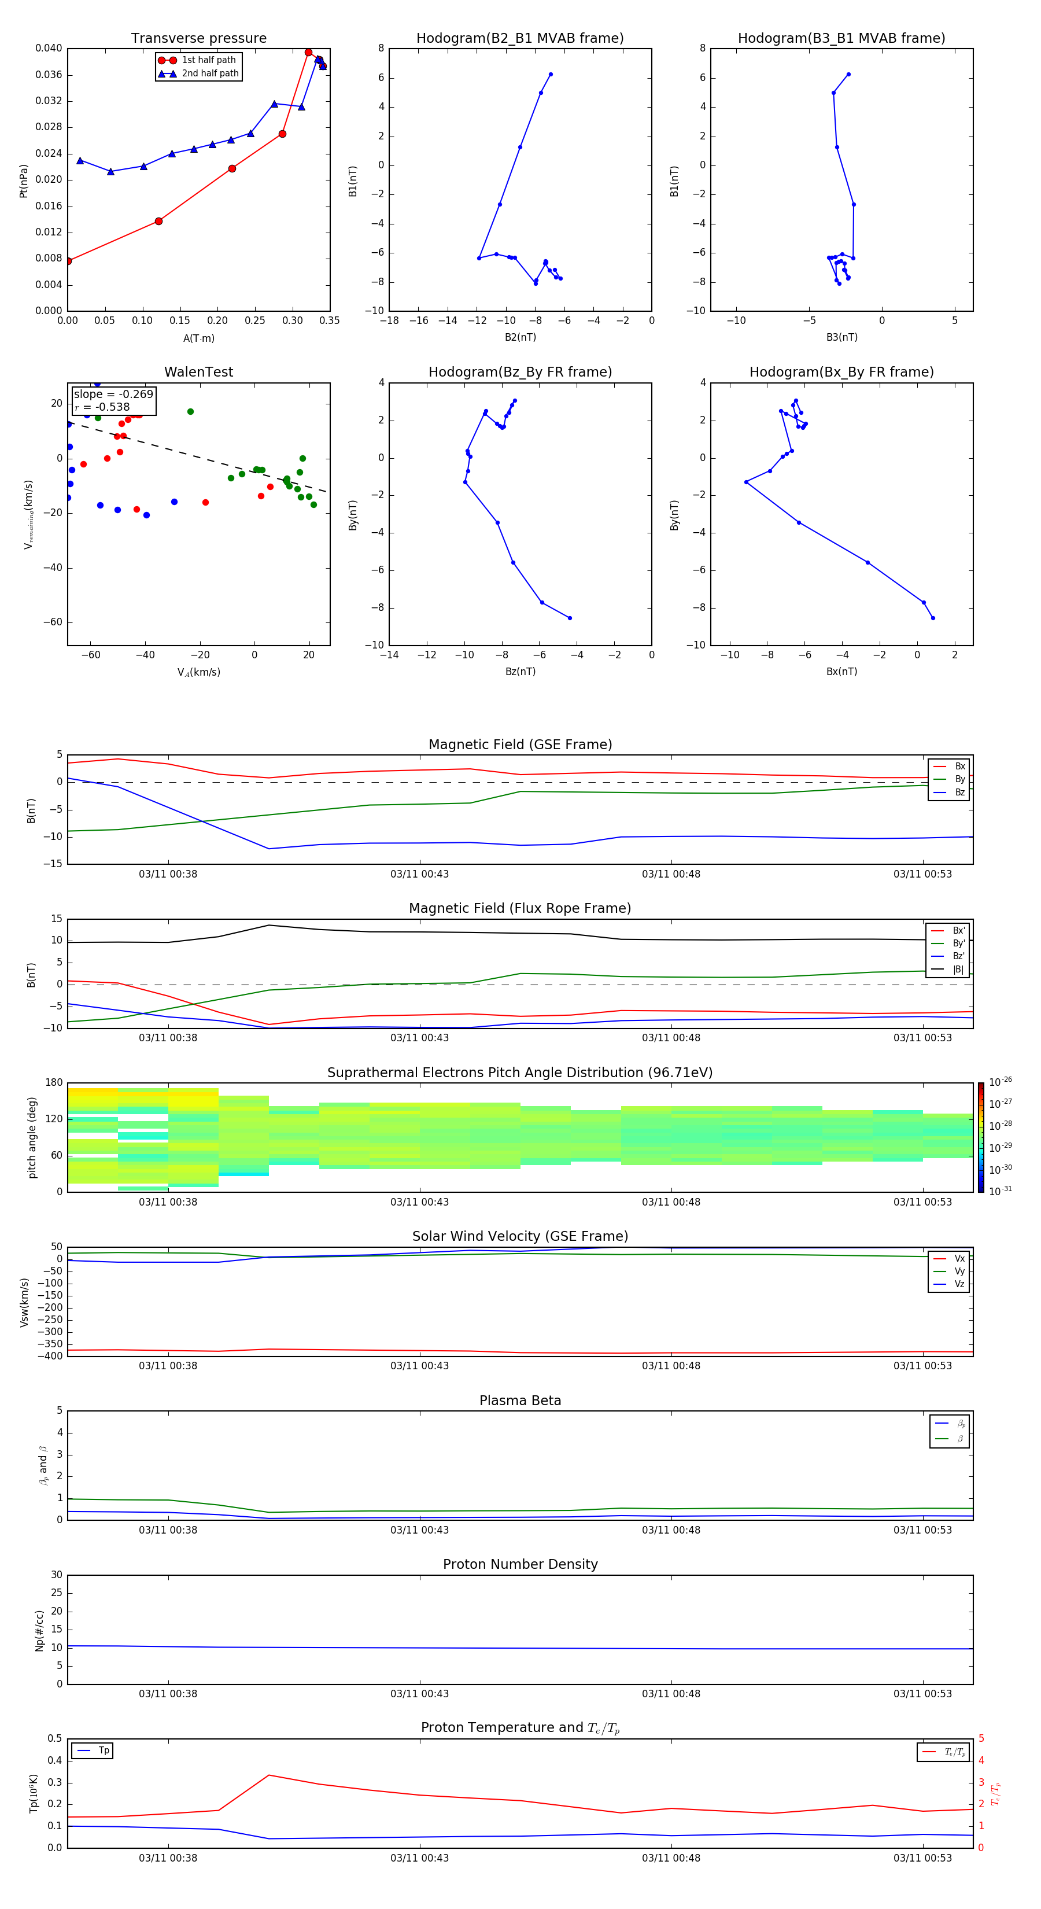Image resolution: width=1041 pixels, height=1909 pixels.
Task: Click the "WalenTest" plot title
Action: click(x=198, y=372)
